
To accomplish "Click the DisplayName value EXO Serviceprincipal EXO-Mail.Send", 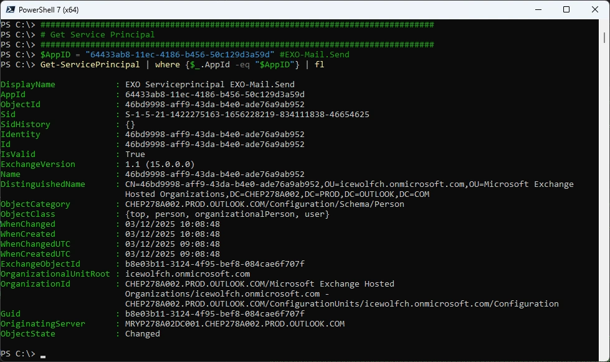I will pos(209,85).
